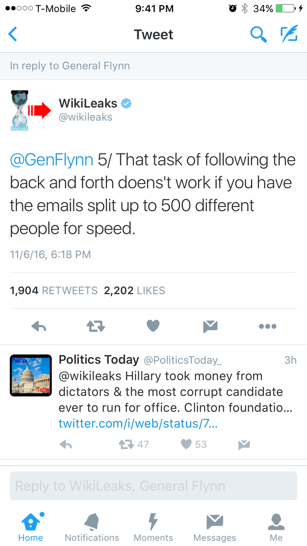Share Politics Today reply by message
The height and width of the screenshot is (546, 307).
244,445
